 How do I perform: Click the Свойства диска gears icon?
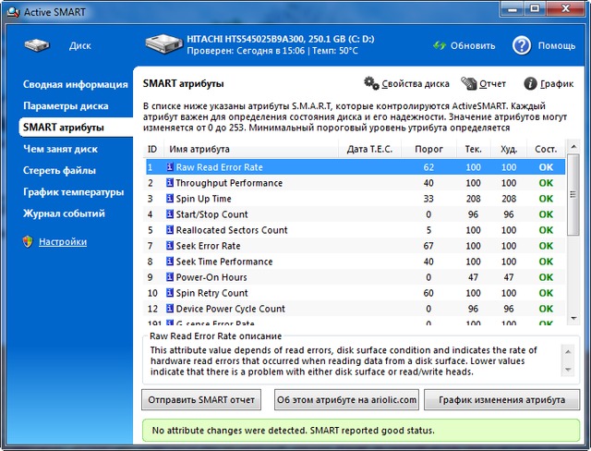click(x=371, y=83)
